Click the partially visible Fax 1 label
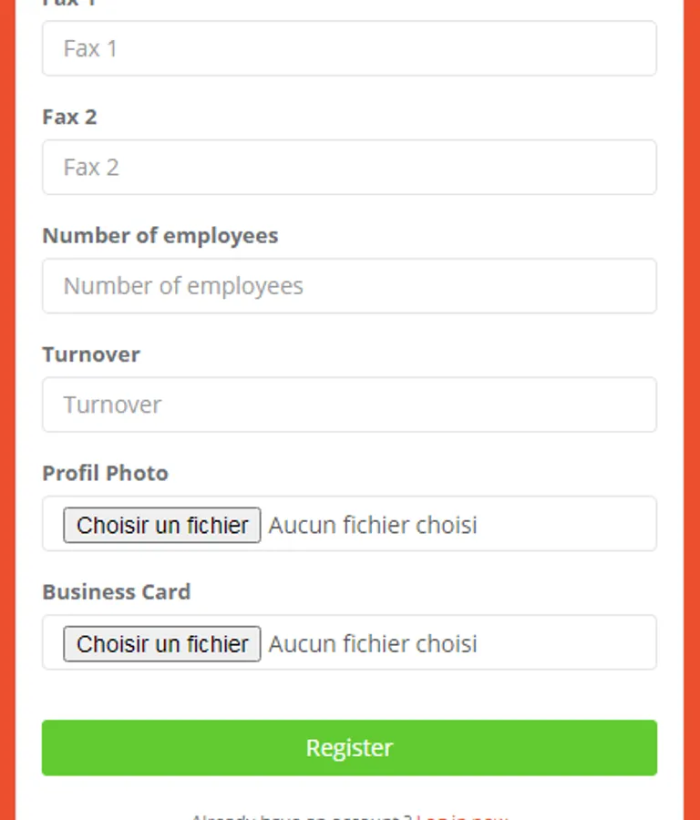Screen dimensions: 700x820 pyautogui.click(x=69, y=3)
